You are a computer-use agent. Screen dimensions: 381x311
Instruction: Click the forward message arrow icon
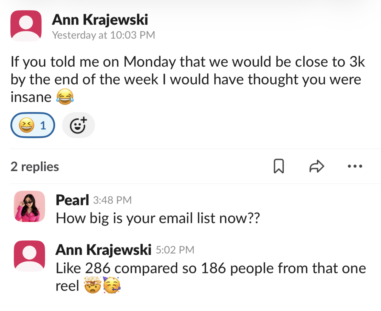click(x=316, y=167)
